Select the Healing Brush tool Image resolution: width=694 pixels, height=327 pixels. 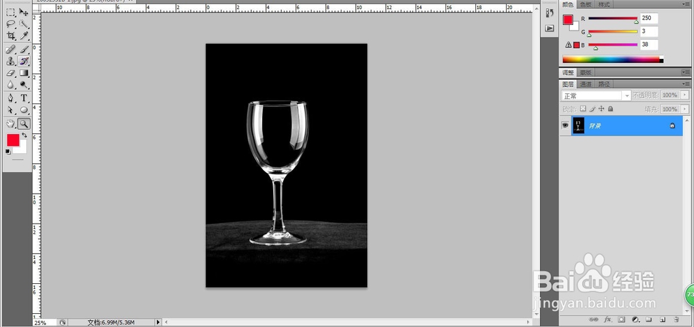click(x=11, y=49)
